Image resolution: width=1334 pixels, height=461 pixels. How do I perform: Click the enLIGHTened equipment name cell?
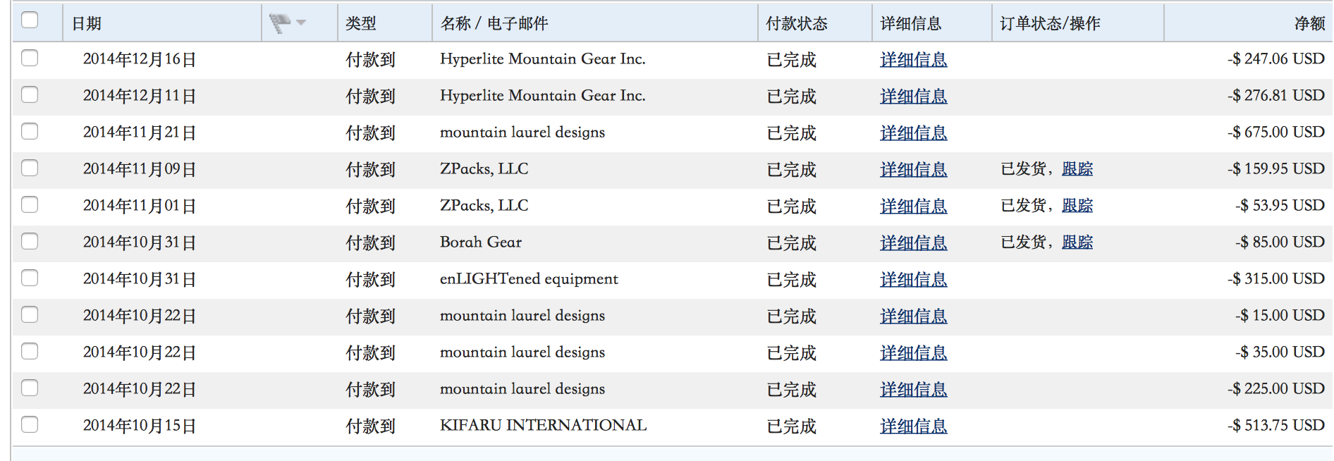pyautogui.click(x=529, y=279)
